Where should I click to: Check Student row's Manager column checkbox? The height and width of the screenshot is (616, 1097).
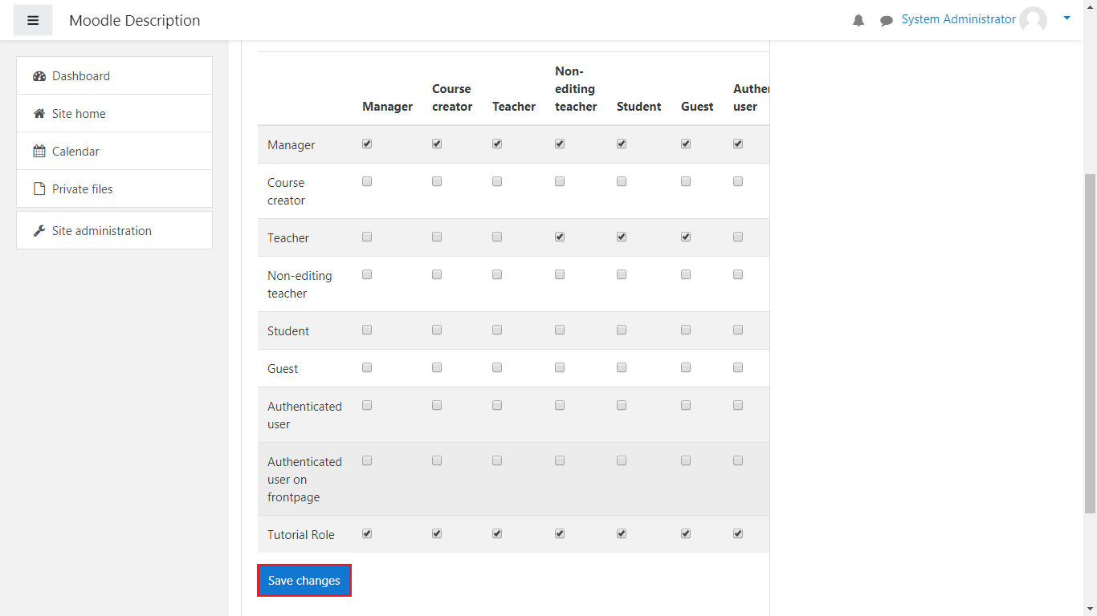pyautogui.click(x=367, y=330)
